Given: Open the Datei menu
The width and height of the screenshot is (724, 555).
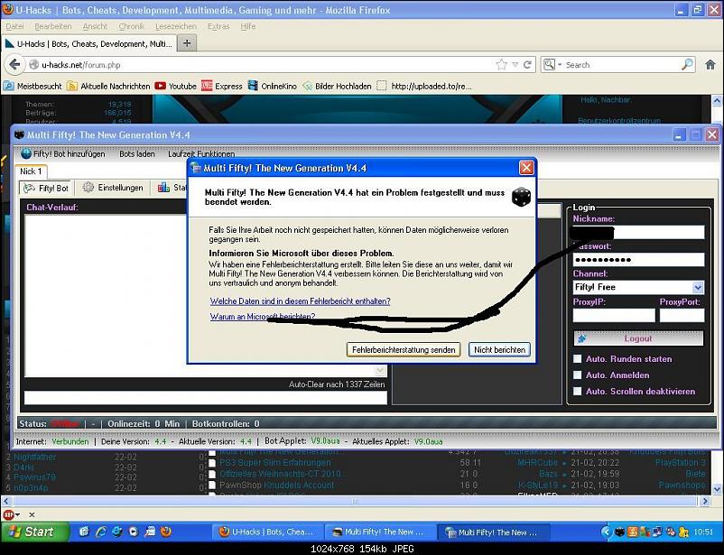Looking at the screenshot, I should tap(14, 26).
